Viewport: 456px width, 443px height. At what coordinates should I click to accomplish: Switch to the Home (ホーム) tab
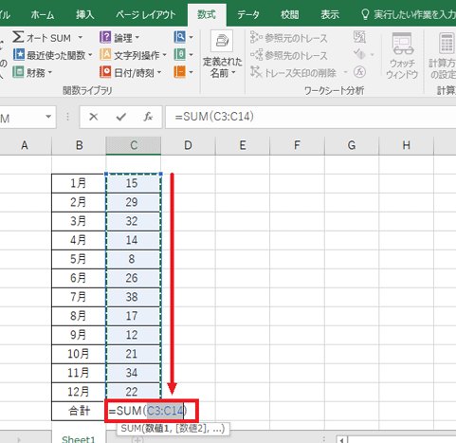pyautogui.click(x=43, y=15)
